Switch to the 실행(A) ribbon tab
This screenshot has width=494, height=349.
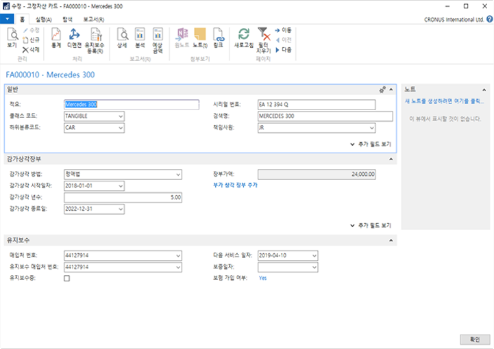[43, 20]
